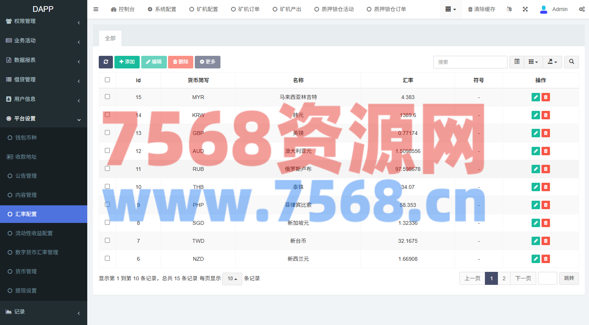Open the page size dropdown showing 10
Screen dimensions: 589x325
pos(232,279)
